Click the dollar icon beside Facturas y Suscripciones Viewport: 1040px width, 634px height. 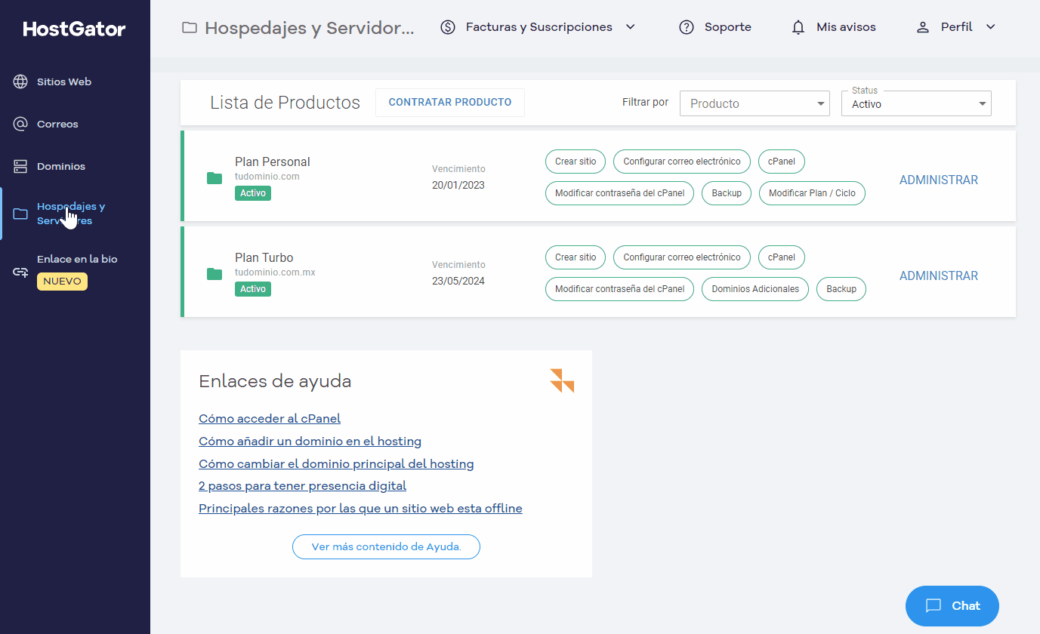click(448, 27)
